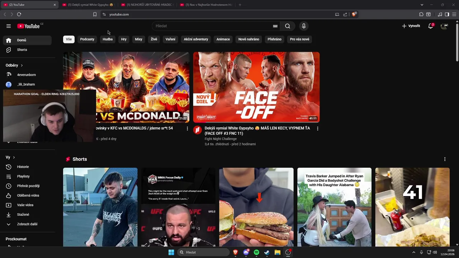Click the search magnifier button
Screen dimensions: 459x258
(288, 26)
